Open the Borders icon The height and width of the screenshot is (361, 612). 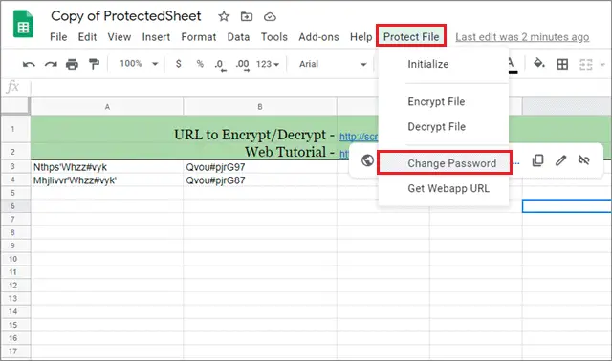click(562, 64)
